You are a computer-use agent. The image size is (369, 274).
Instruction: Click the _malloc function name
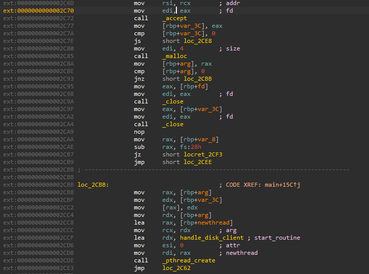pyautogui.click(x=174, y=56)
